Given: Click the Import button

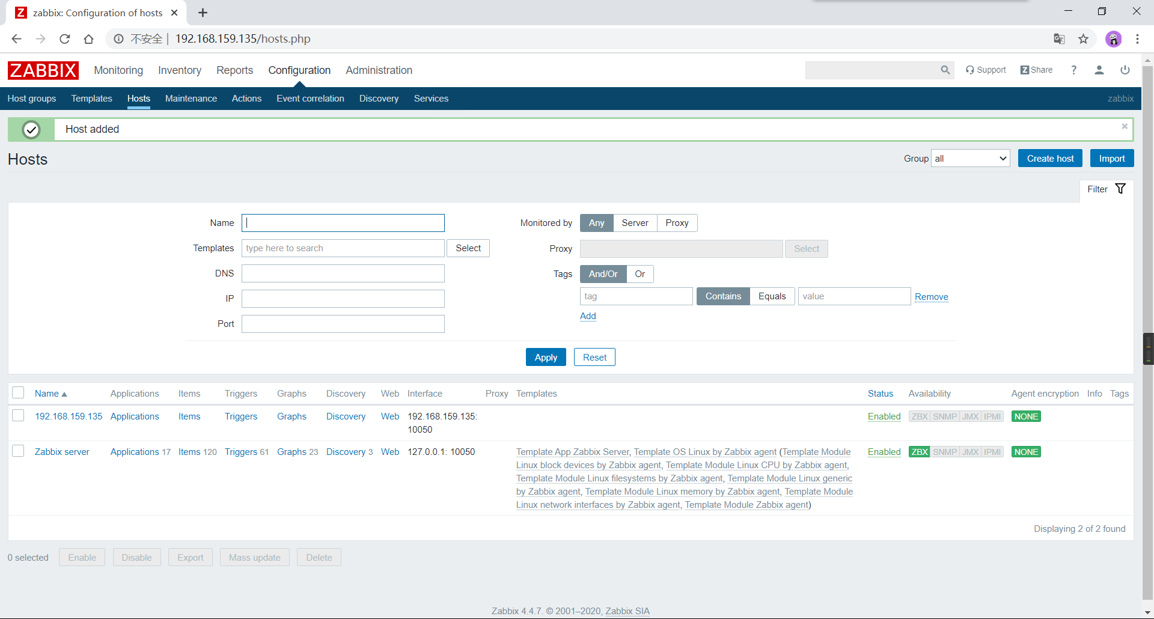Looking at the screenshot, I should pyautogui.click(x=1112, y=159).
